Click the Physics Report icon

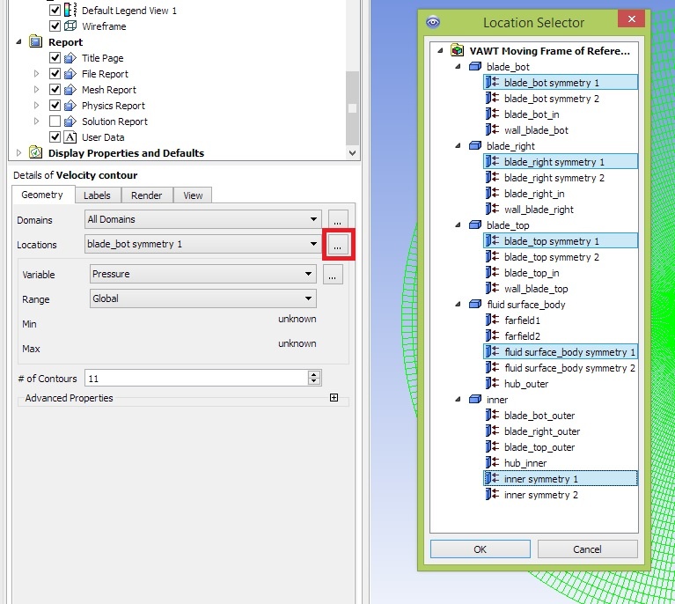tap(70, 106)
